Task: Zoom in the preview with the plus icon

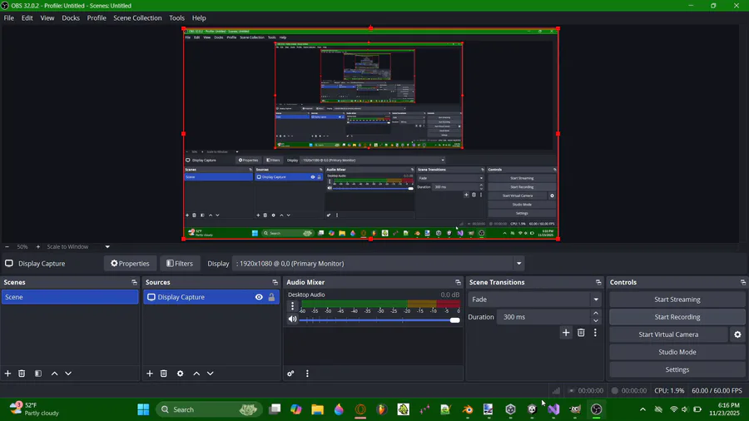Action: [x=38, y=247]
